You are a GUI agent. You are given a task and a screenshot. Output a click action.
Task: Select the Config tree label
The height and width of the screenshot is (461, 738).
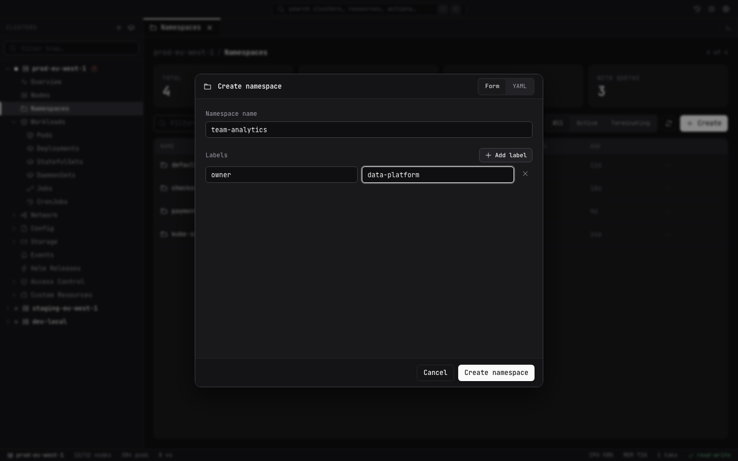pyautogui.click(x=42, y=228)
